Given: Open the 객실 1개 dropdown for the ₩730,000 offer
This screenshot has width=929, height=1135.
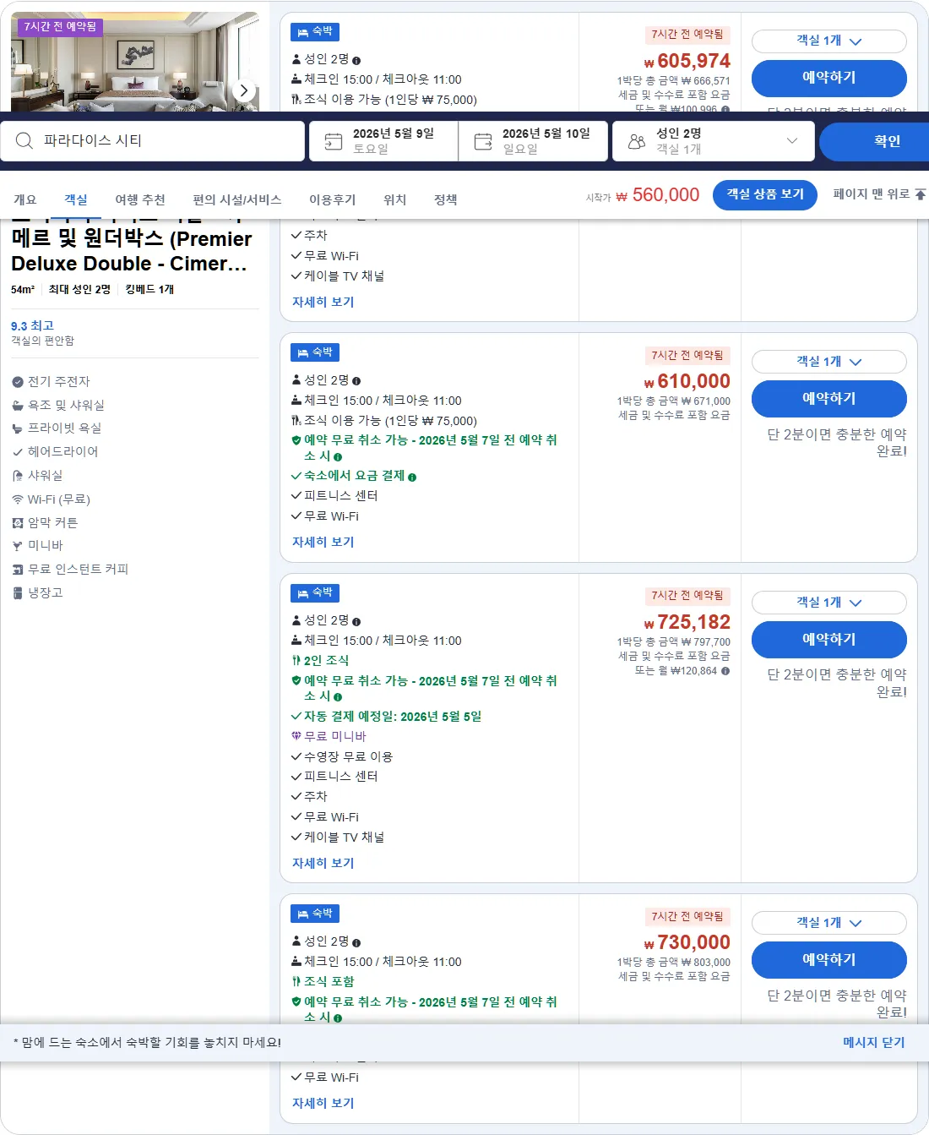Looking at the screenshot, I should click(829, 923).
